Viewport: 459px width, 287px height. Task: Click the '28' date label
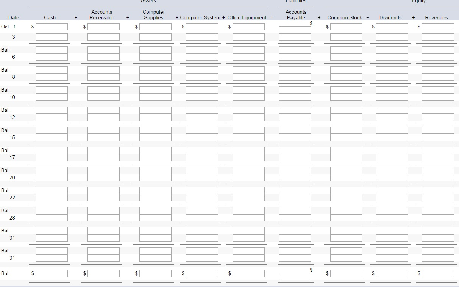(x=12, y=218)
